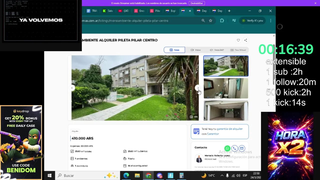
Task: Click the HORA X2 promo image
Action: [290, 146]
